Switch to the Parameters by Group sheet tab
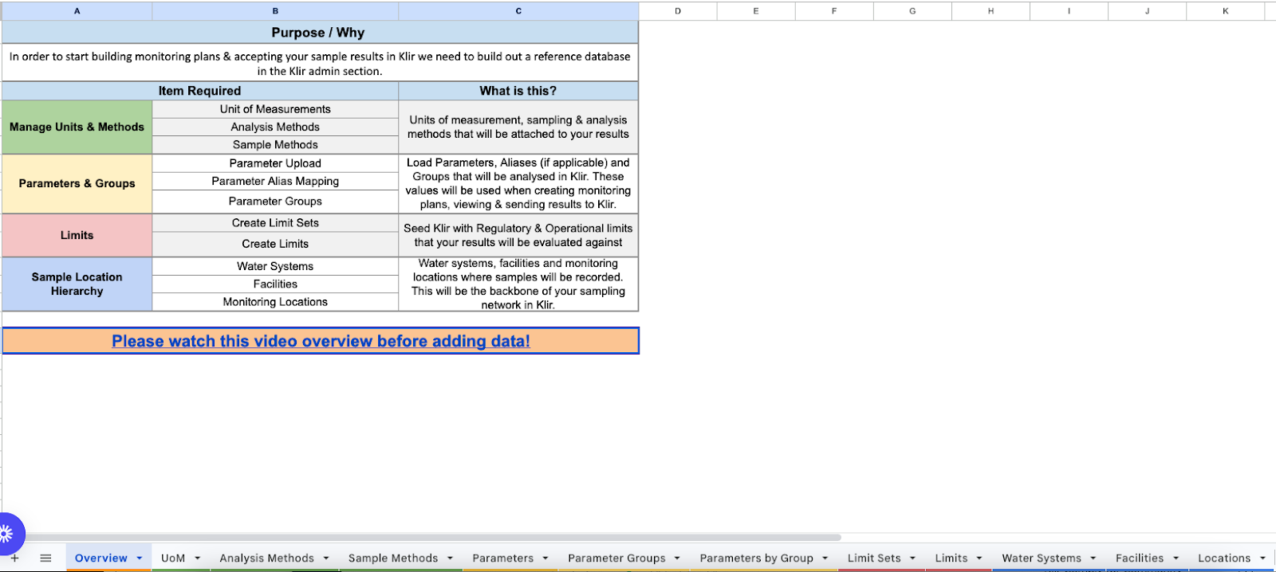Viewport: 1276px width, 572px height. [x=756, y=558]
